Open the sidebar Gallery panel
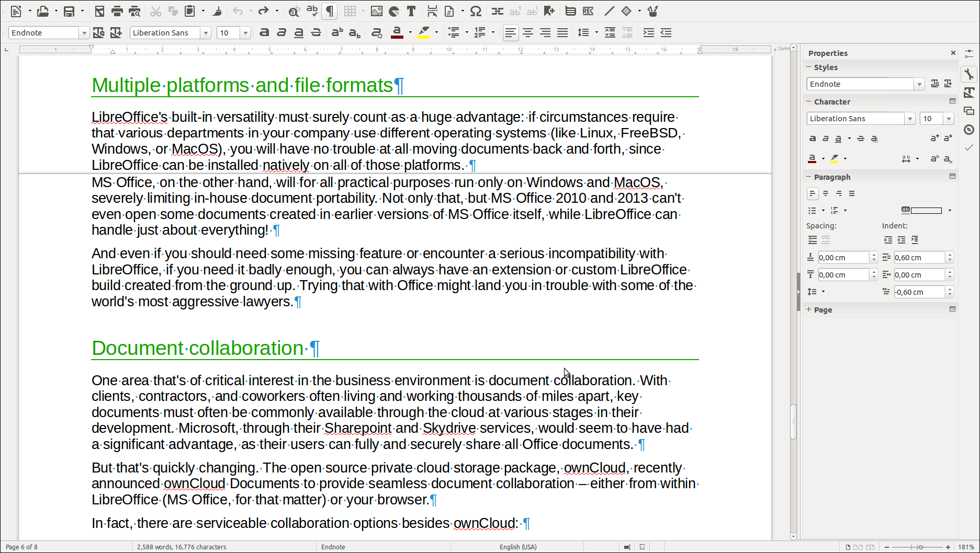The image size is (980, 553). 969,111
